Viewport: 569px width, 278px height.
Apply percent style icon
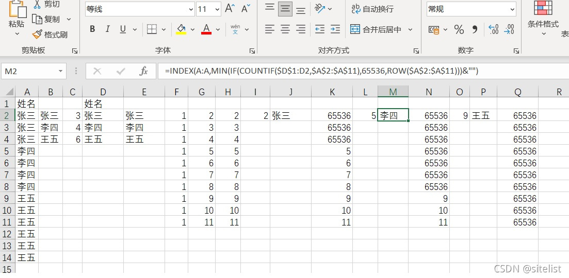[x=459, y=29]
